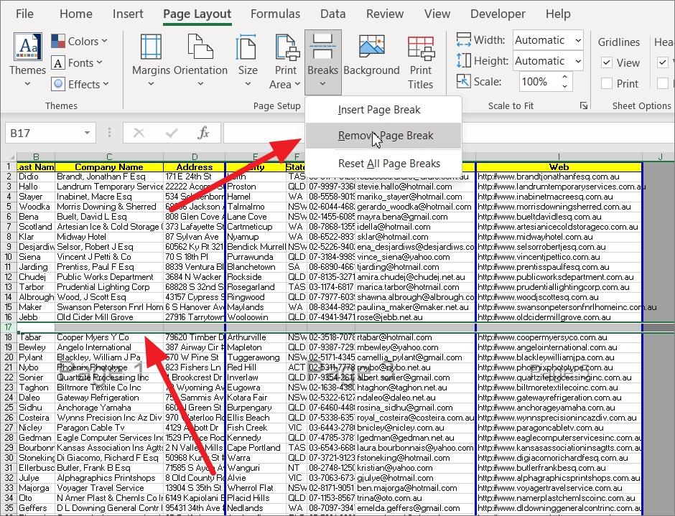Expand the theme Colors dropdown
This screenshot has width=675, height=516.
coord(80,42)
